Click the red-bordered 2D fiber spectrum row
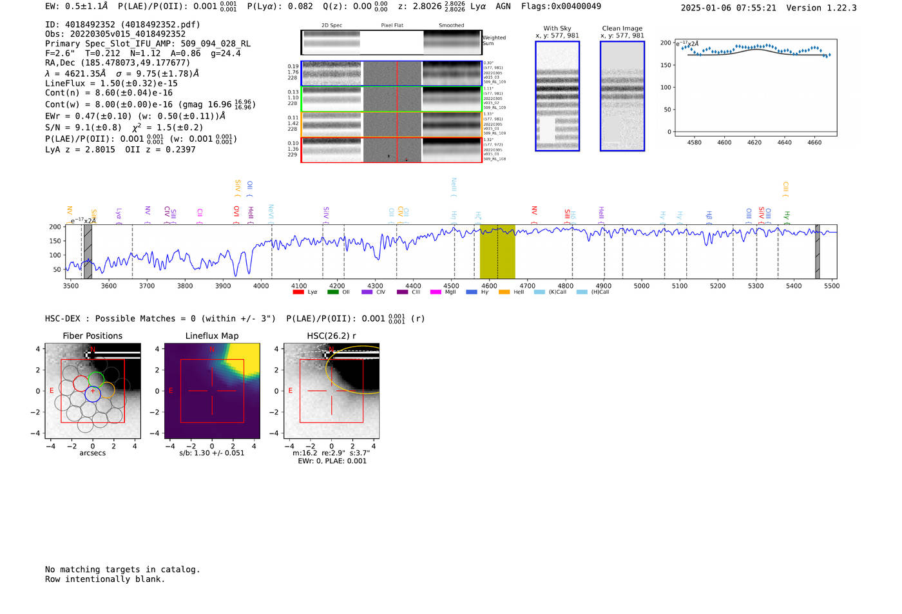 tap(391, 150)
